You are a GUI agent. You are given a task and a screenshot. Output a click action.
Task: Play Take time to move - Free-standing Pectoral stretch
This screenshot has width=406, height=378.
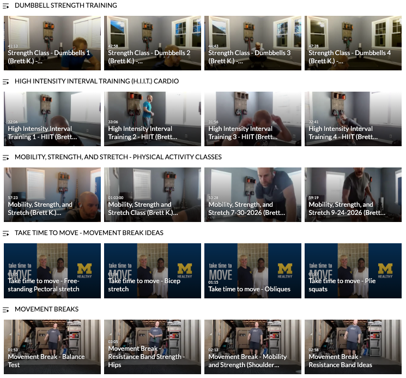[x=52, y=271]
